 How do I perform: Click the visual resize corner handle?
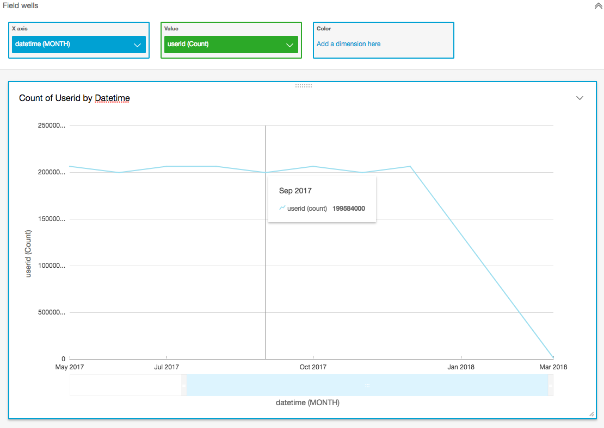pos(591,414)
